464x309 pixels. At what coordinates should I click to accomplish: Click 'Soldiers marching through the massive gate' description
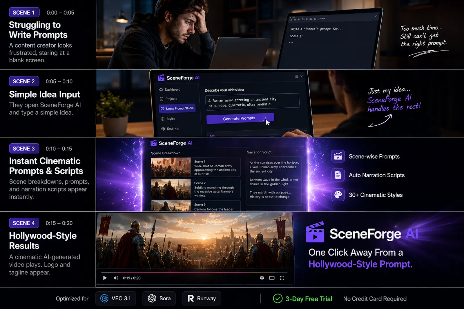click(214, 191)
